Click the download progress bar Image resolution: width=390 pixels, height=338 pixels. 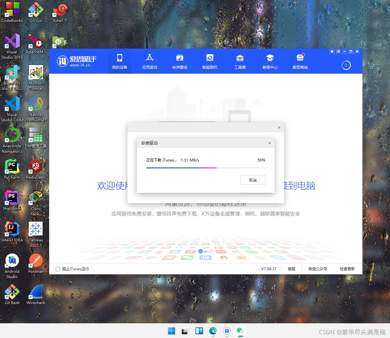point(206,168)
